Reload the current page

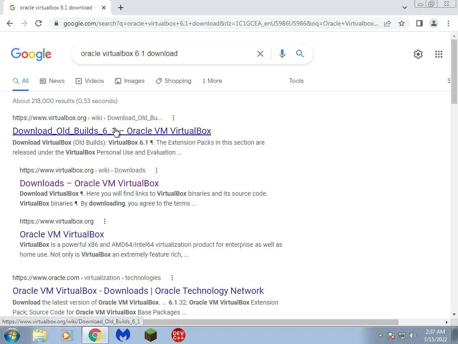click(38, 23)
